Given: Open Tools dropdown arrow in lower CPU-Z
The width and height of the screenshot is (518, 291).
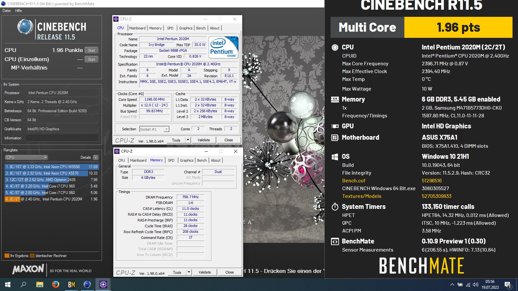Looking at the screenshot, I should point(189,272).
